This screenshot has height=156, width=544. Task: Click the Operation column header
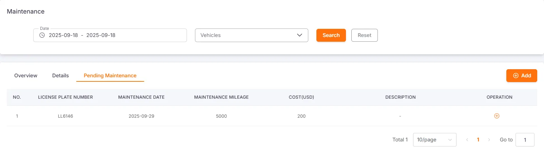tap(500, 97)
